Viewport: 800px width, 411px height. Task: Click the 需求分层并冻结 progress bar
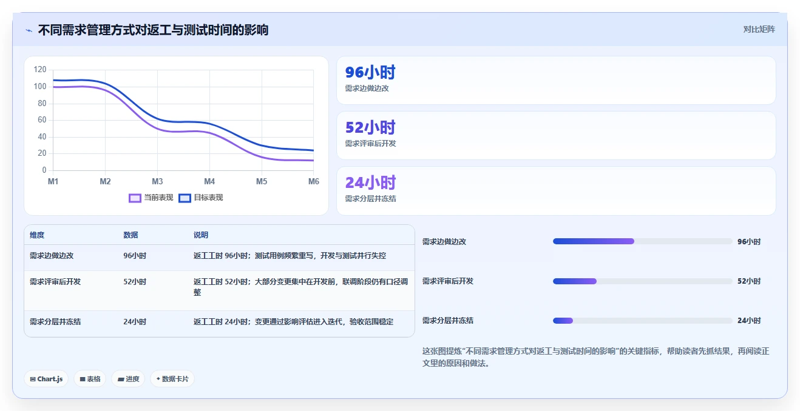pyautogui.click(x=643, y=321)
